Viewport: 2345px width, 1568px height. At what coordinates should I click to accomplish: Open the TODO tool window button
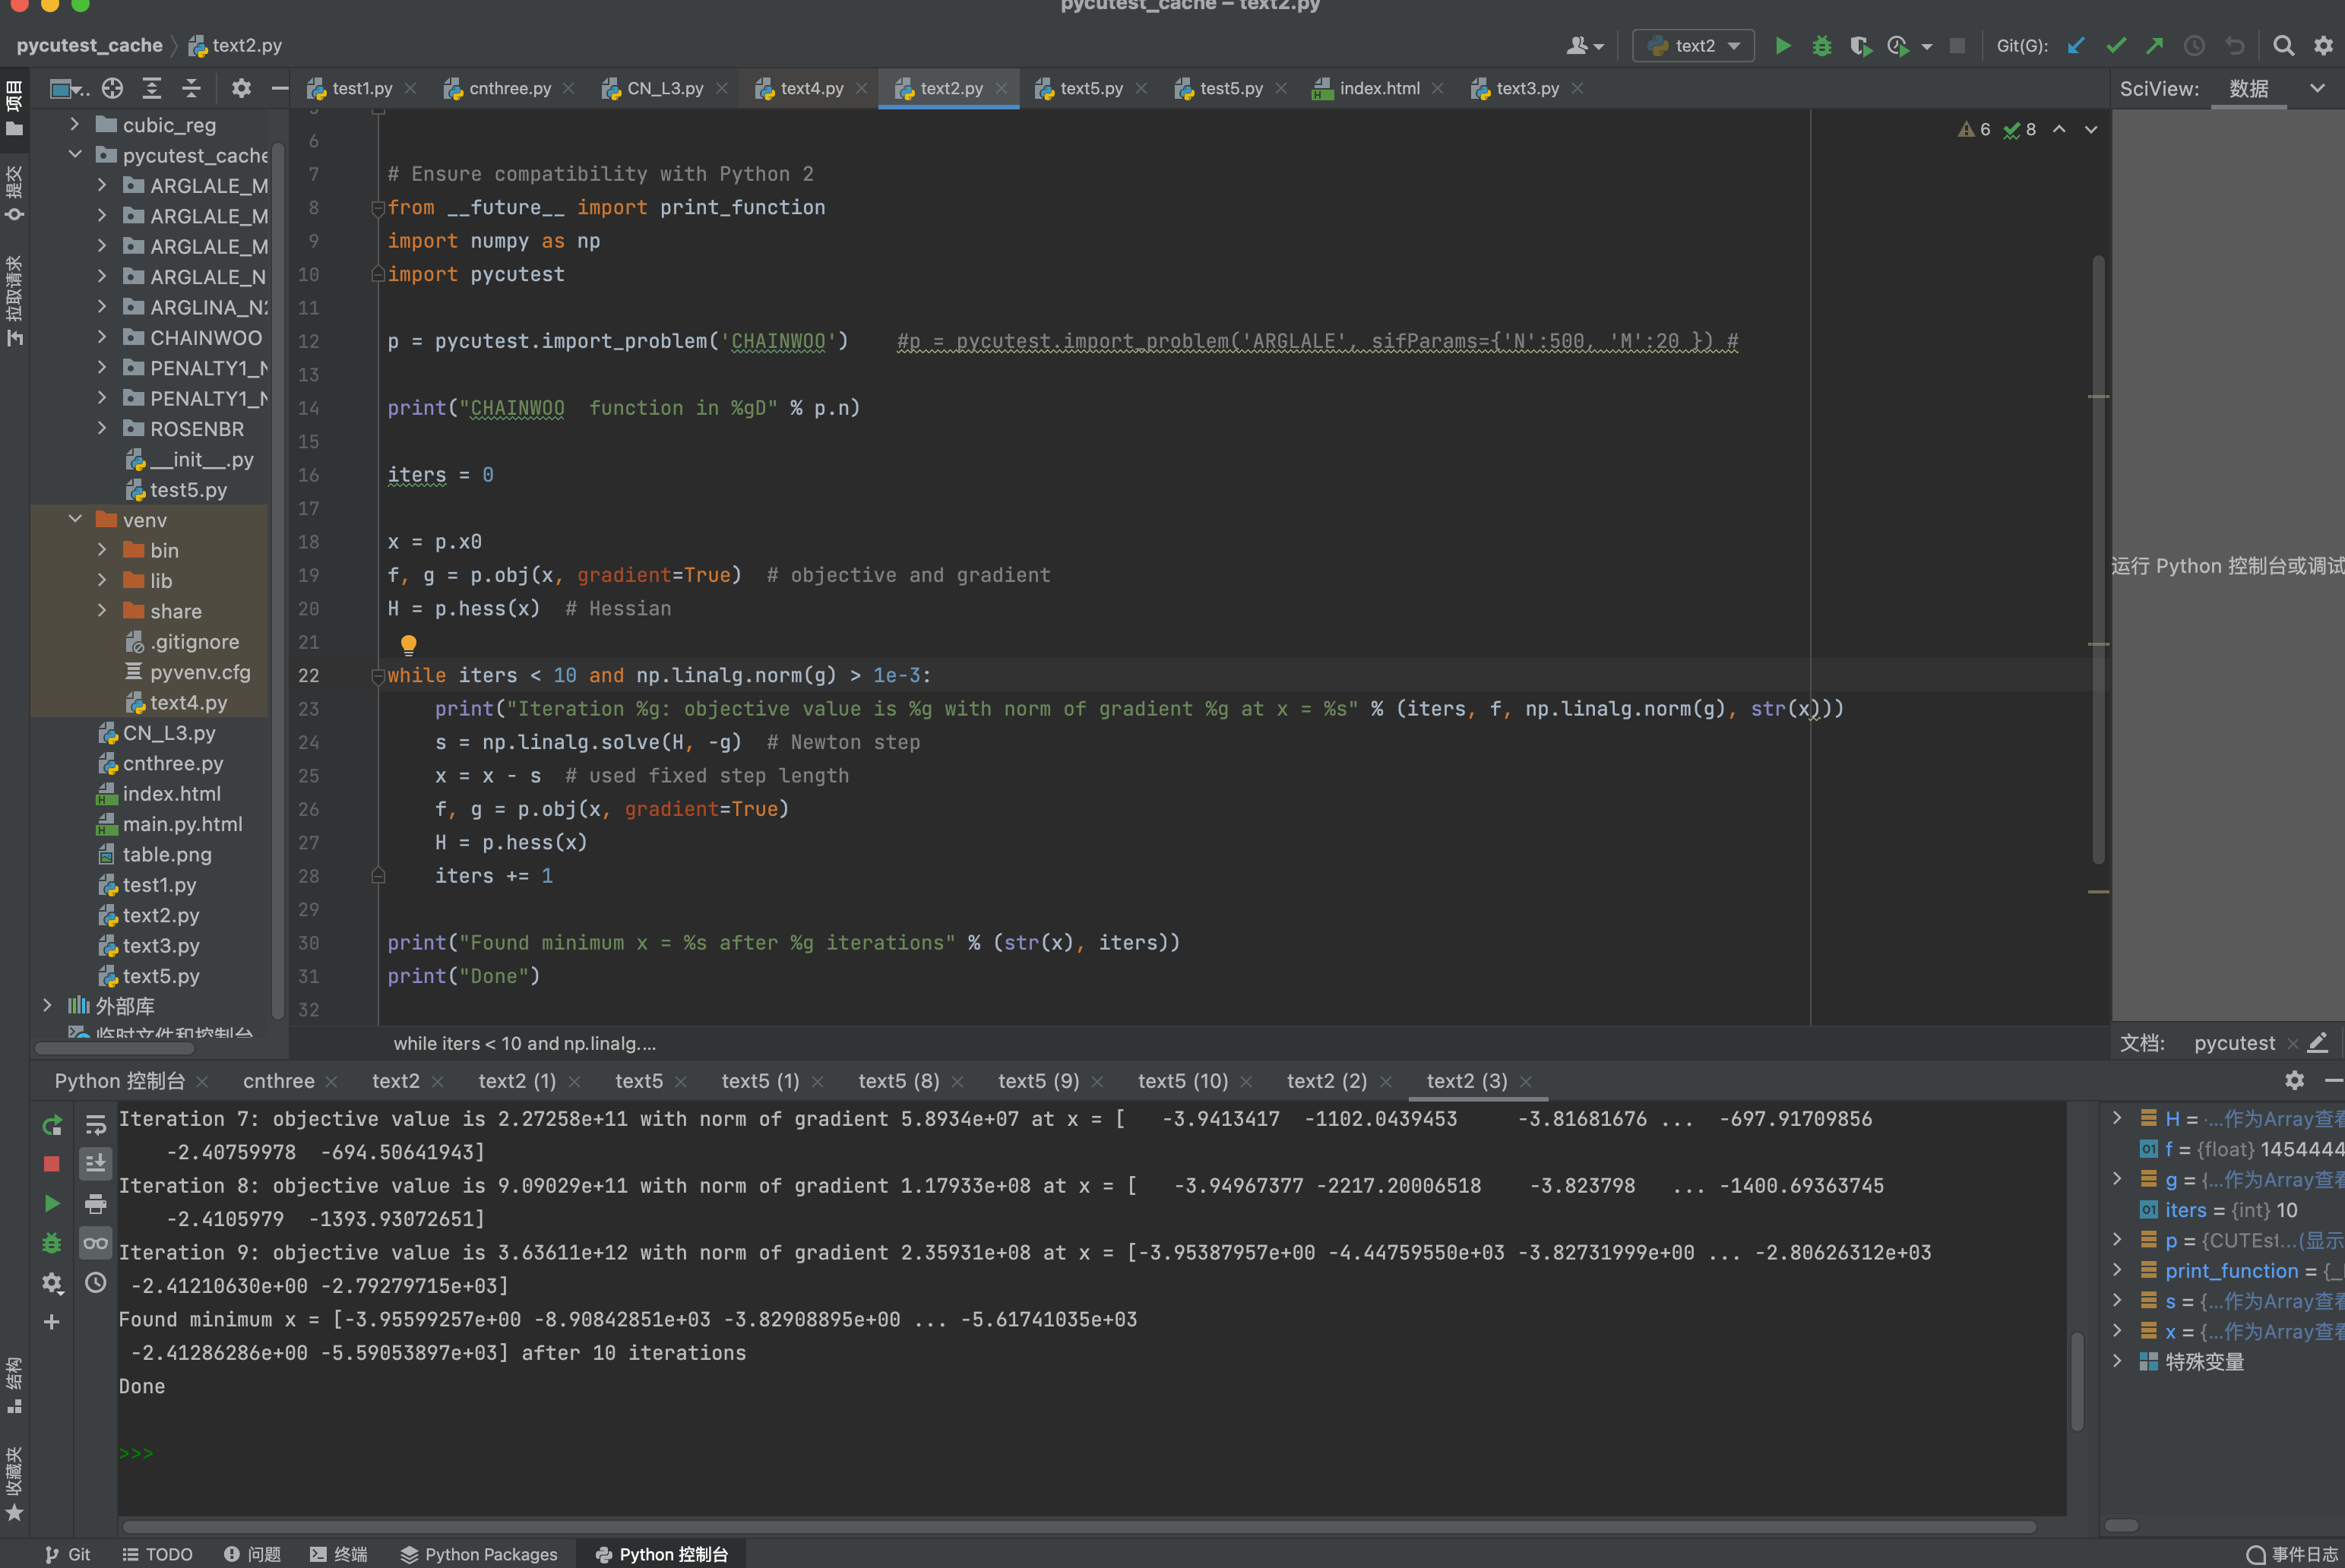[157, 1554]
